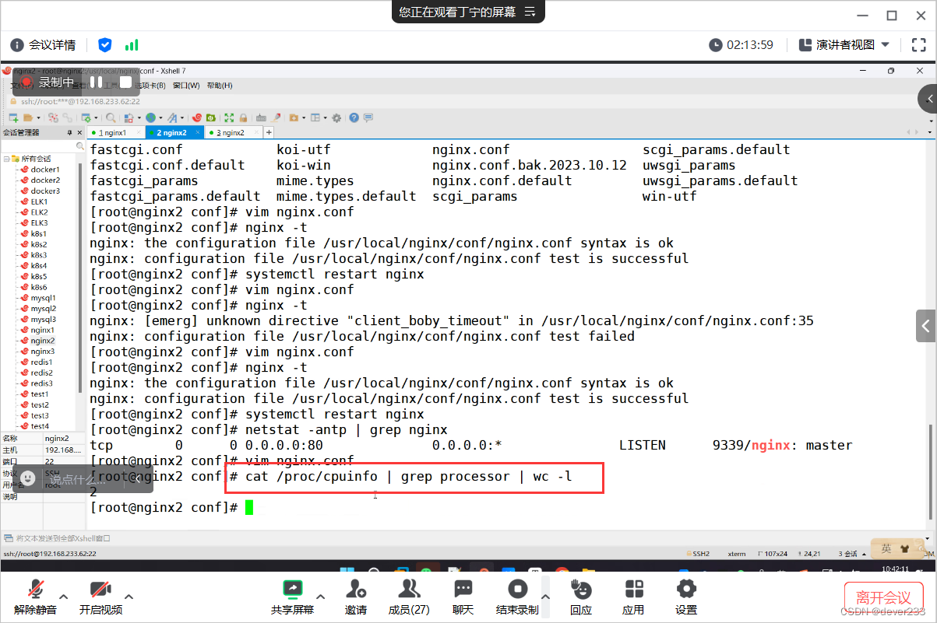Open Xshell layout icon dropdown arrow
The height and width of the screenshot is (623, 937).
tap(325, 118)
